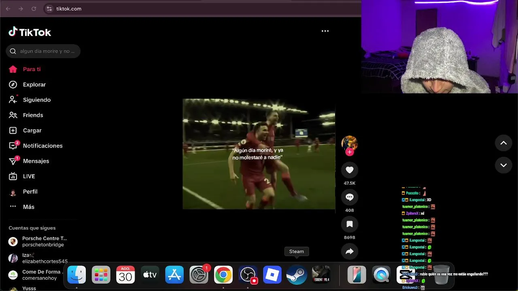Open the Friends section
This screenshot has width=518, height=291.
click(x=26, y=115)
